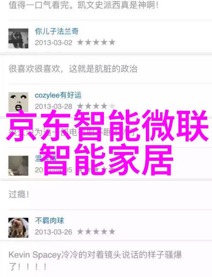Tap cozylee有好运 face avatar
Viewport: 212px width, 277px height.
tap(18, 102)
